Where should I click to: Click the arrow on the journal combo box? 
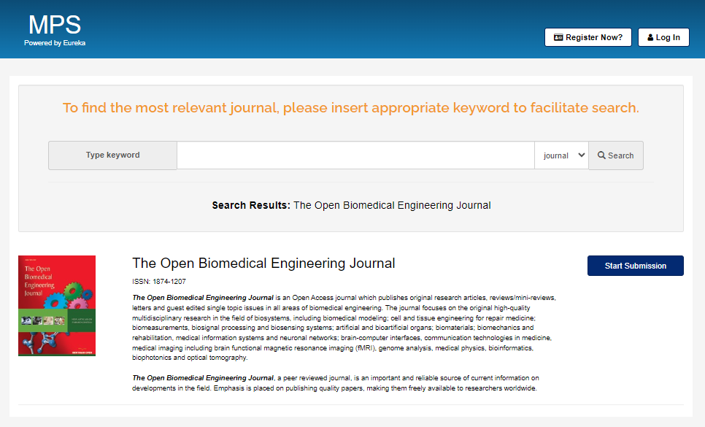tap(581, 155)
